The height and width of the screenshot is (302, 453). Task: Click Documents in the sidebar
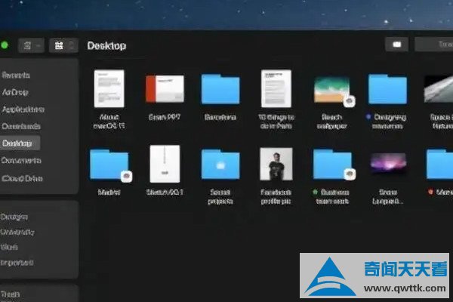[22, 160]
